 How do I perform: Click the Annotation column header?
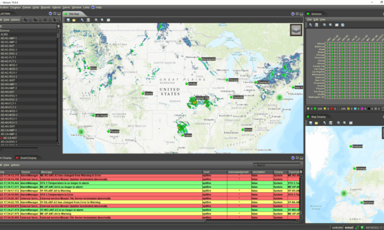pos(262,172)
